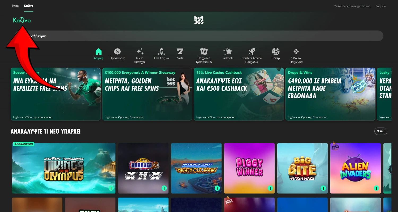Show info for Vikings Go To Olympus
The image size is (398, 212).
[x=111, y=188]
